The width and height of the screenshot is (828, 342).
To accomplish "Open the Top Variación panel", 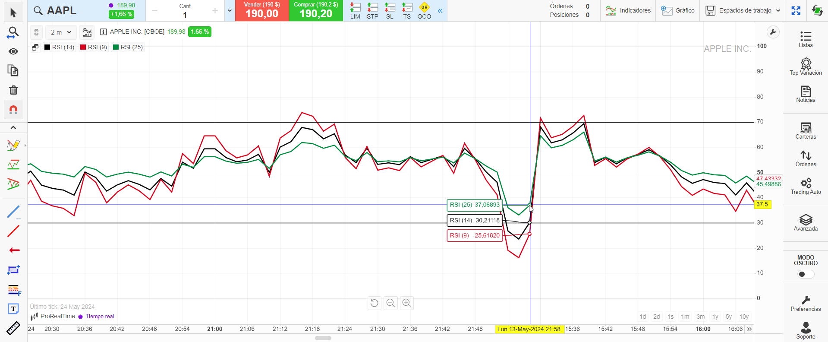I will (x=806, y=67).
